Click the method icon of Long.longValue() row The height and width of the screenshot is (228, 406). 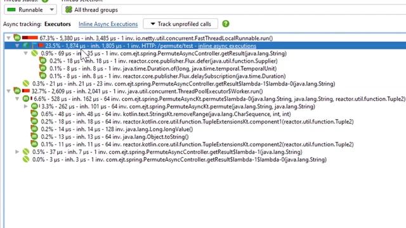[34, 129]
